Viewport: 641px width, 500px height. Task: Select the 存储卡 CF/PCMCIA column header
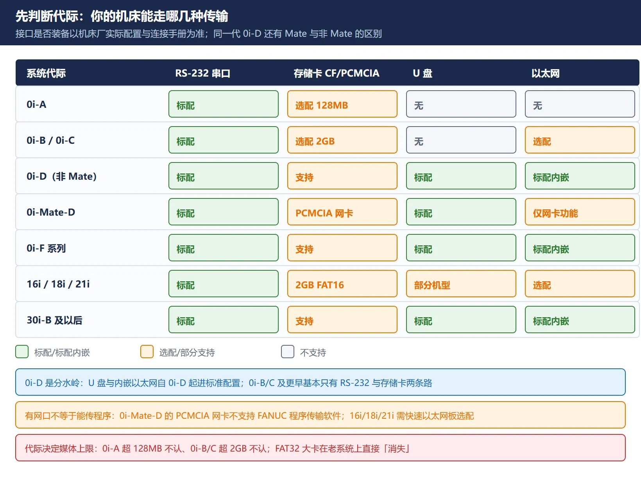[337, 73]
